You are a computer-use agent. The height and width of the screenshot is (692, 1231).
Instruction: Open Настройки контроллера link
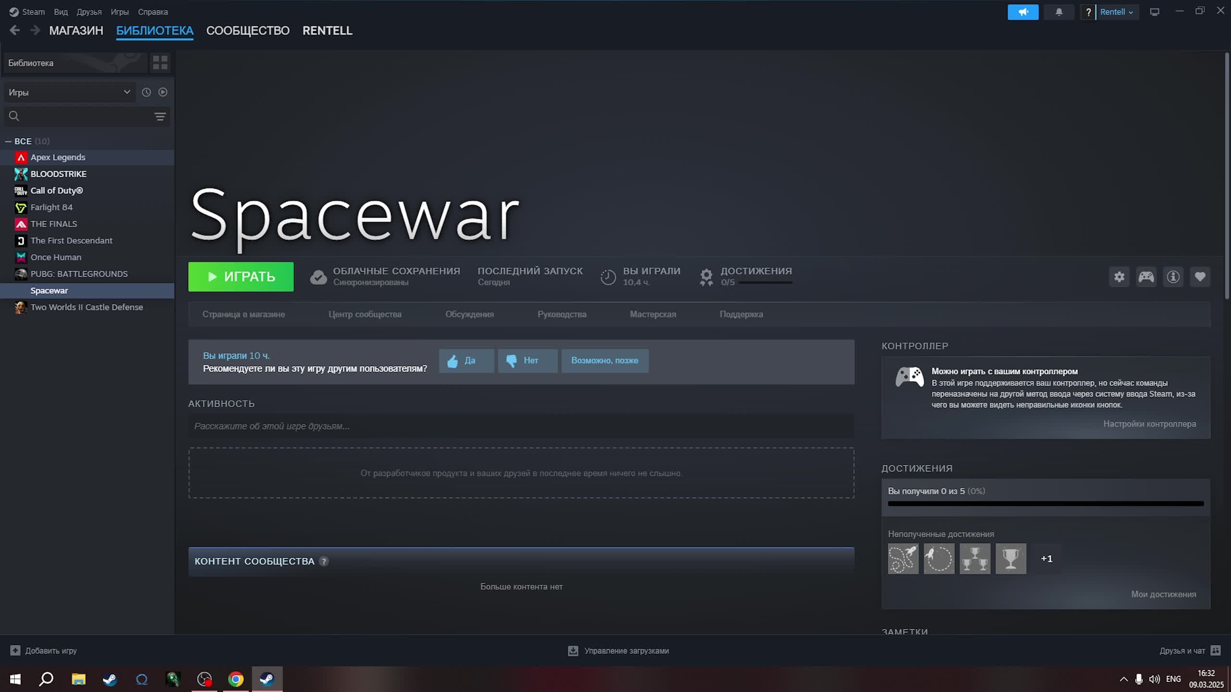point(1149,424)
